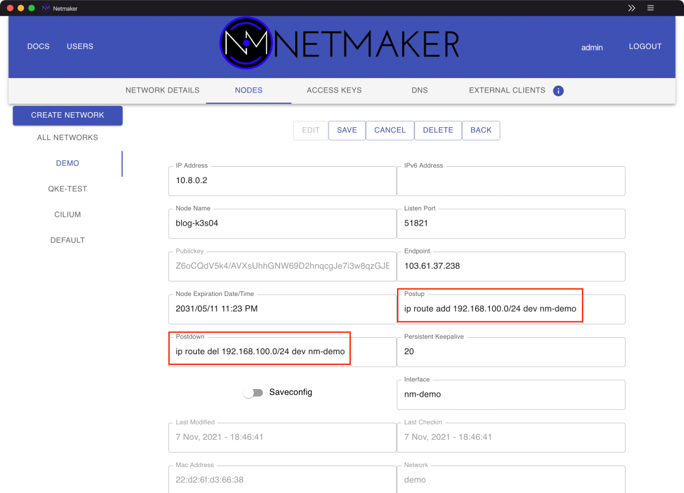Open the Users page
684x493 pixels.
click(x=80, y=46)
